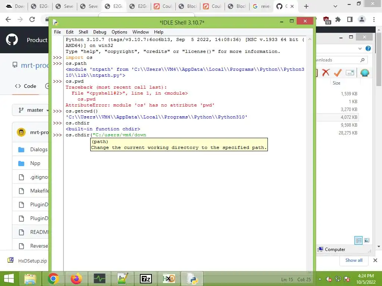The width and height of the screenshot is (382, 286).
Task: Open the File menu in IDLE
Action: coord(57,32)
